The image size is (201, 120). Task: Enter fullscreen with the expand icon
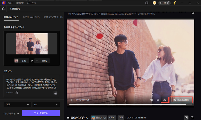(158, 100)
